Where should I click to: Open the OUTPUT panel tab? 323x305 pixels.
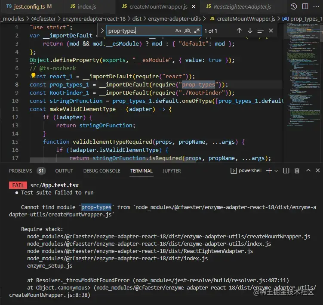coord(64,171)
